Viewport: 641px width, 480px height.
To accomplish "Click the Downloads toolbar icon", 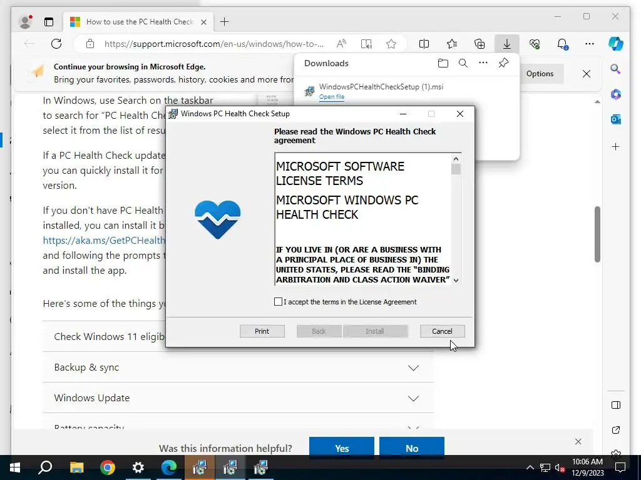I will [507, 44].
